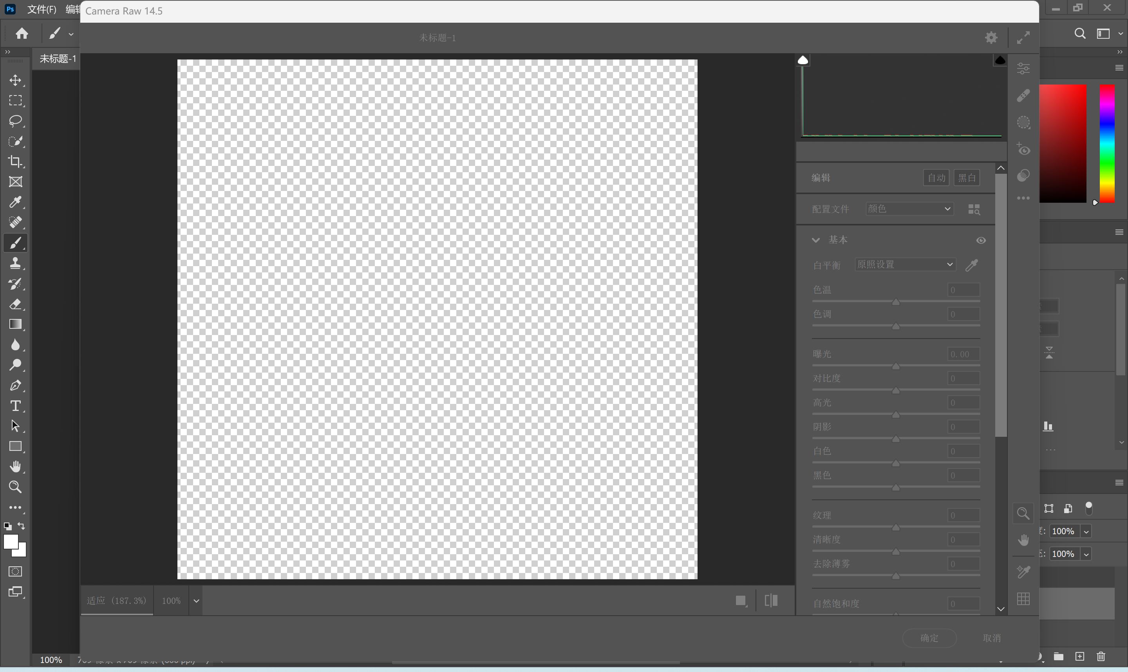Select the Red Eye removal tool

[x=1023, y=150]
